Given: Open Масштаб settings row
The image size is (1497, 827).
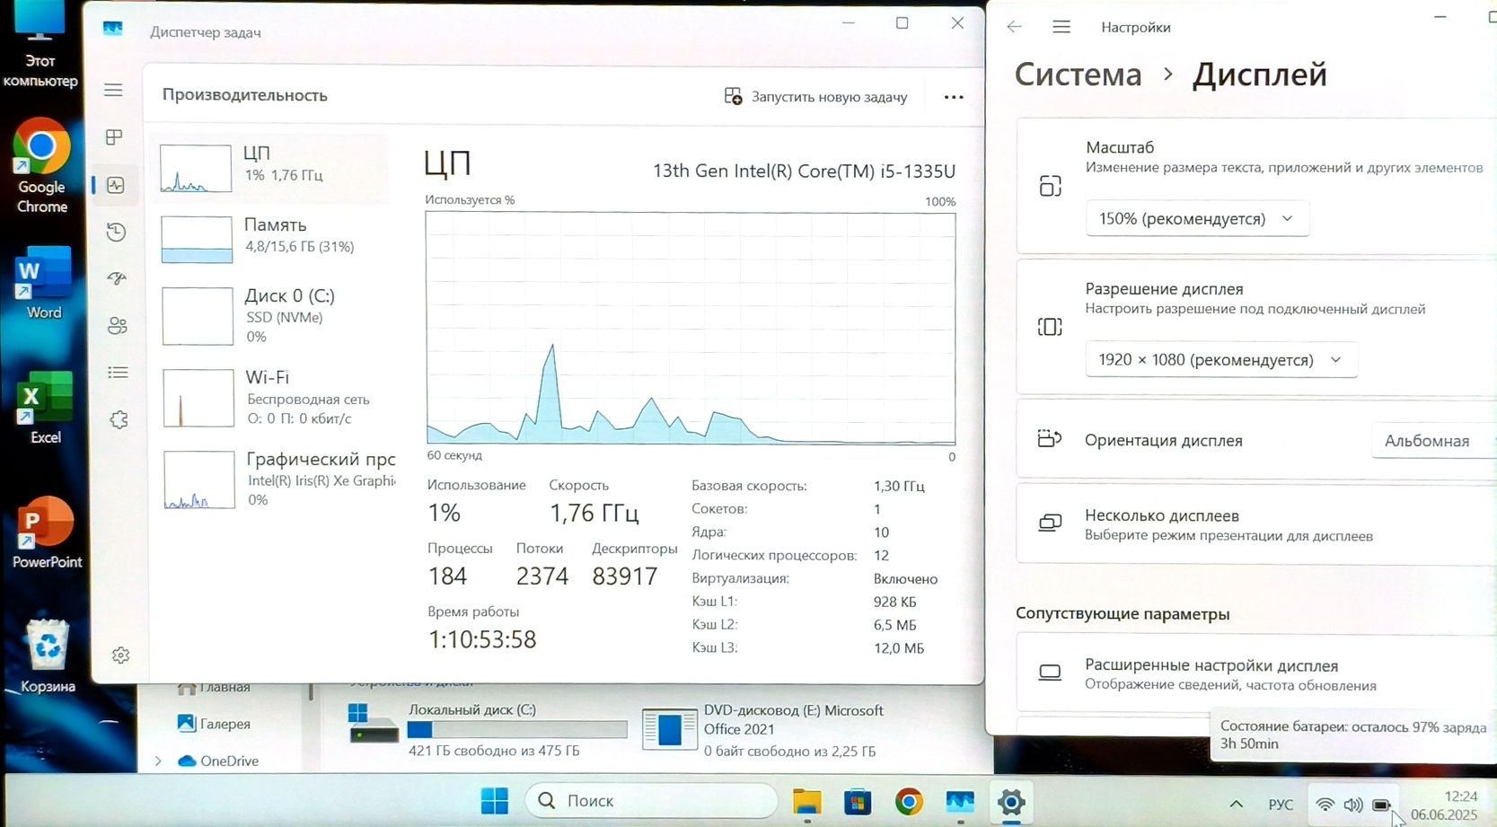Looking at the screenshot, I should (x=1256, y=186).
